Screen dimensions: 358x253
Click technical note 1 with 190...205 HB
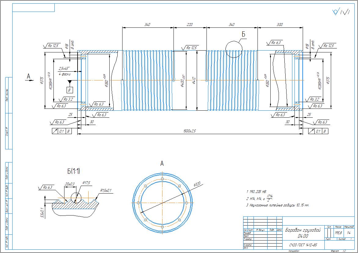point(256,192)
